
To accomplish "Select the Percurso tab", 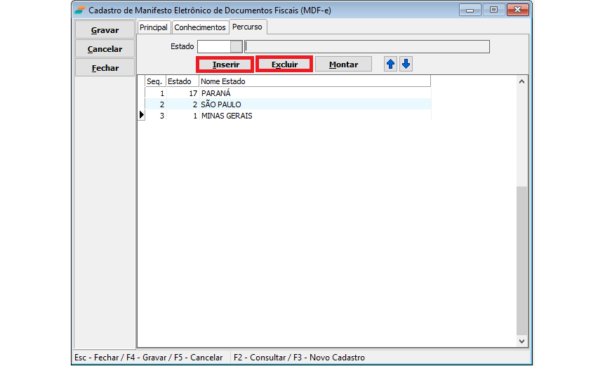I will pos(247,27).
